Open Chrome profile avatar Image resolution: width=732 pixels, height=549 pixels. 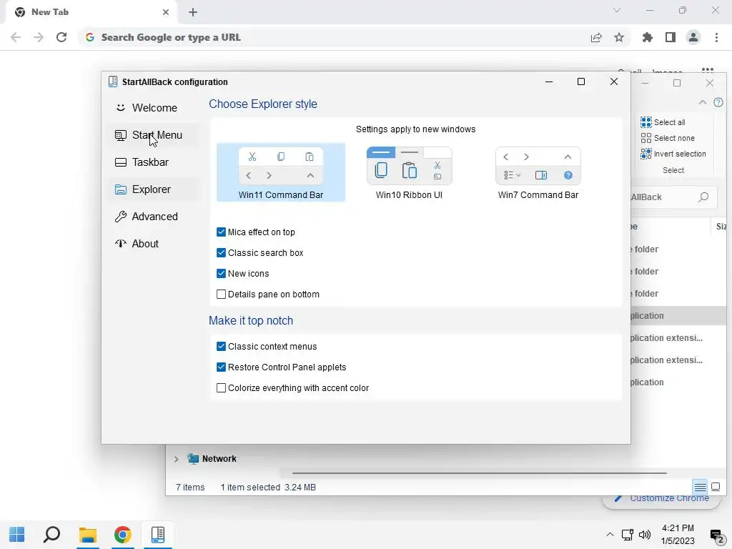coord(693,37)
